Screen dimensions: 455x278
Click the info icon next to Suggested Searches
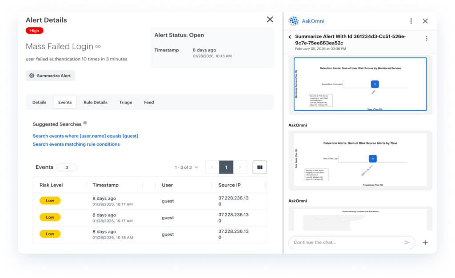[x=85, y=123]
